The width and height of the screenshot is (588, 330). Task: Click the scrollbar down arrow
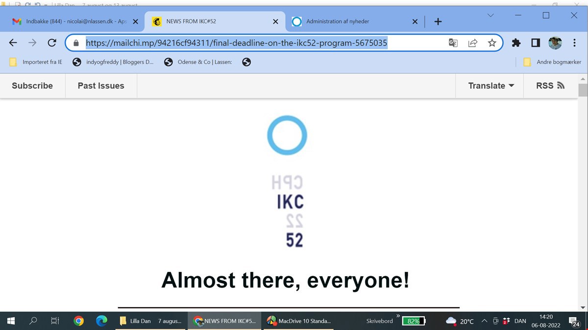pyautogui.click(x=583, y=308)
